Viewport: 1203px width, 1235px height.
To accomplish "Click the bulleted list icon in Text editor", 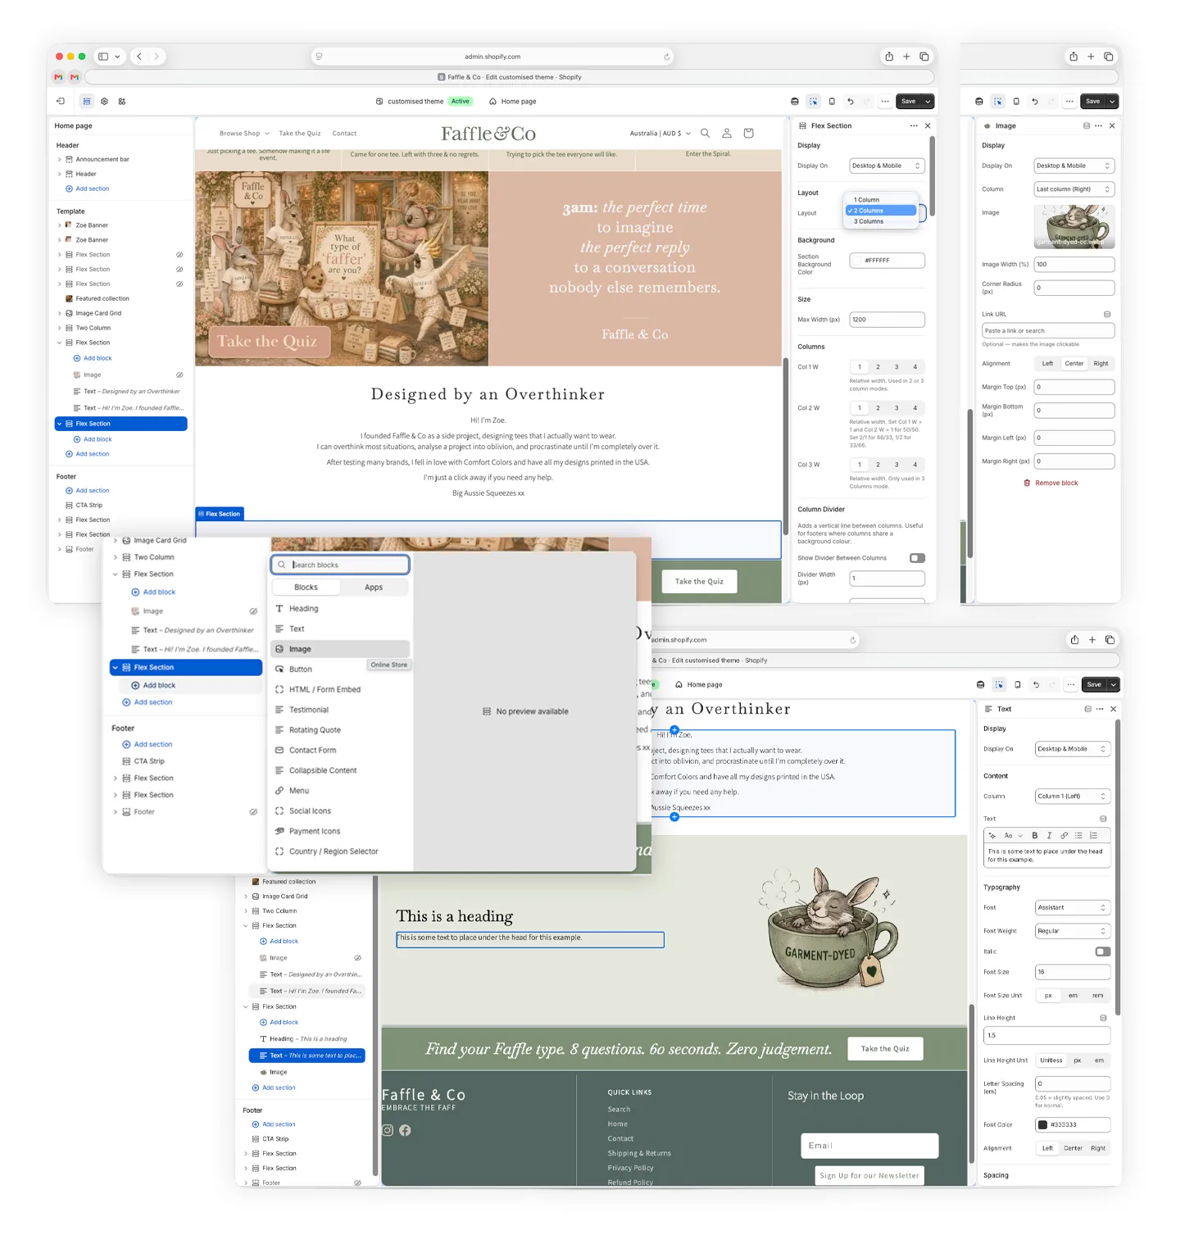I will [x=1078, y=836].
